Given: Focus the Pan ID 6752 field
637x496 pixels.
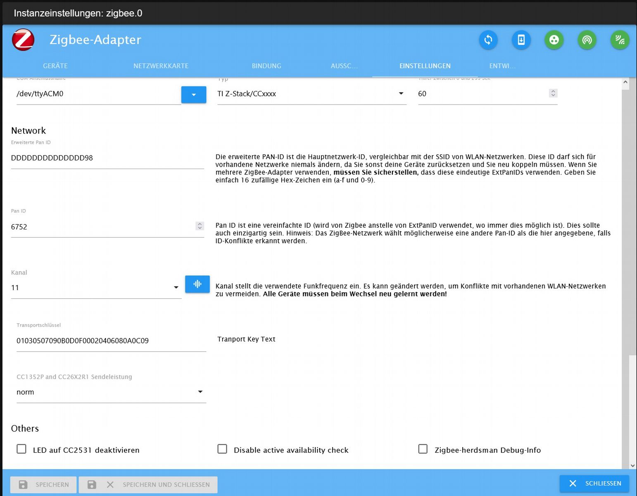Looking at the screenshot, I should click(x=107, y=227).
